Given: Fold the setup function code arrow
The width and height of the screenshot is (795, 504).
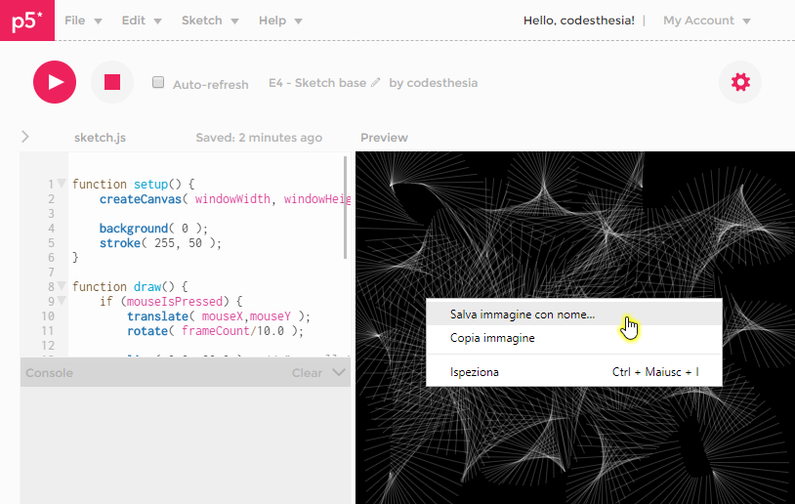Looking at the screenshot, I should 62,184.
